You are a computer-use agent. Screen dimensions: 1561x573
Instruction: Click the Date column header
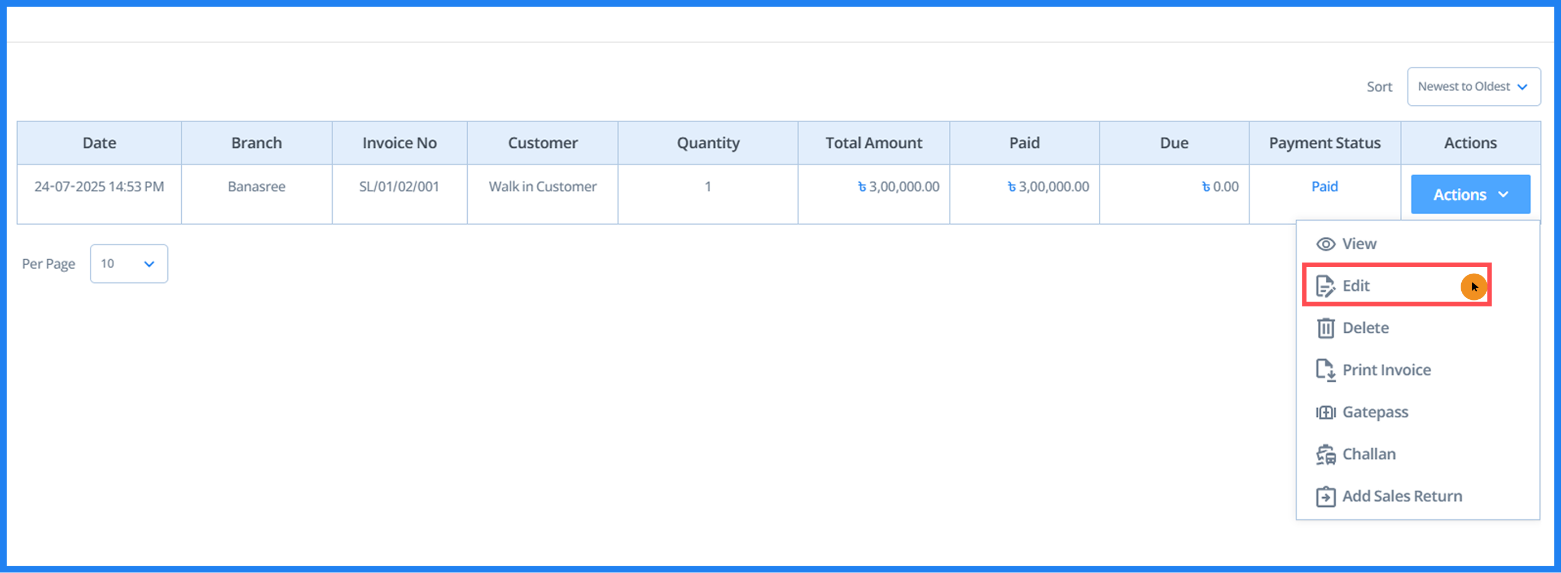99,142
